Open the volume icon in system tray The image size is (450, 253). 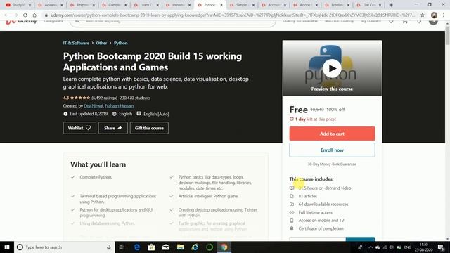(392, 247)
